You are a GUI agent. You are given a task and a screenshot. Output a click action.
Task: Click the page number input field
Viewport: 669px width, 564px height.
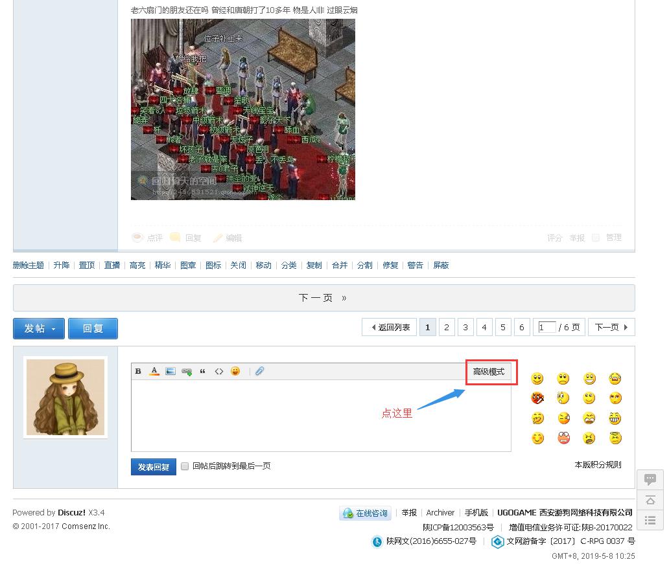[547, 328]
